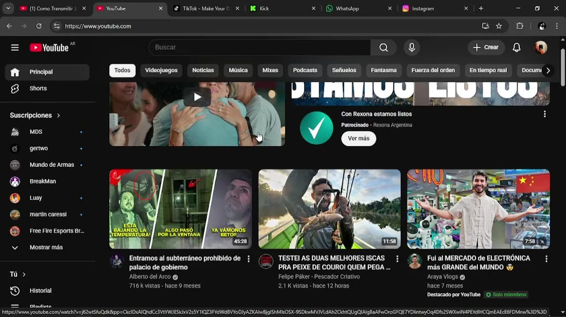Screen dimensions: 566x317
Task: Open the account avatar menu
Action: click(x=541, y=48)
